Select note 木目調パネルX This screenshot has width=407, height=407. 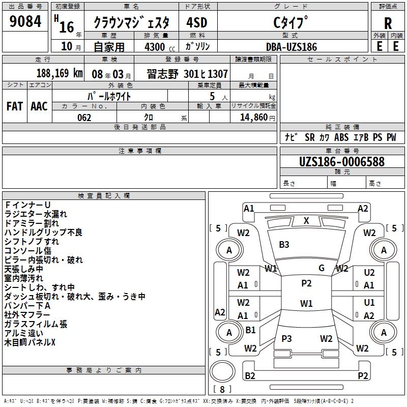click(x=30, y=342)
